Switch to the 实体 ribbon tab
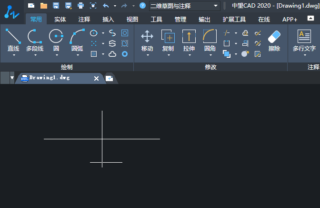 [60, 20]
